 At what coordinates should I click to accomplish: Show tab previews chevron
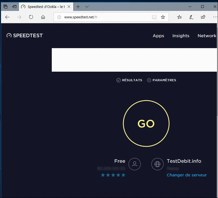point(87,7)
